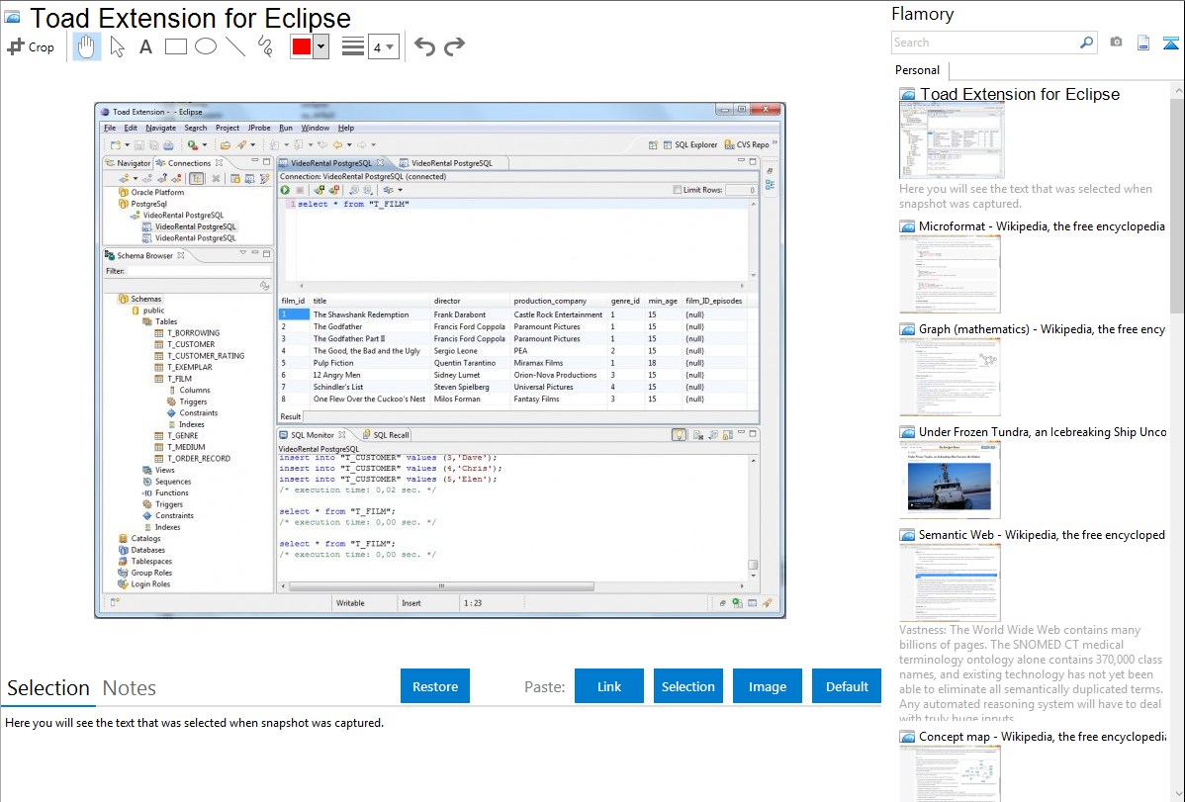
Task: Click the red color swatch
Action: coord(302,46)
